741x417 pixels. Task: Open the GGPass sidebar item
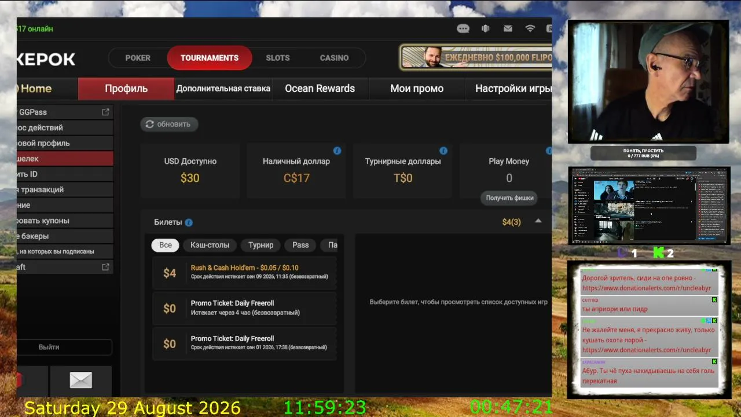tap(65, 112)
